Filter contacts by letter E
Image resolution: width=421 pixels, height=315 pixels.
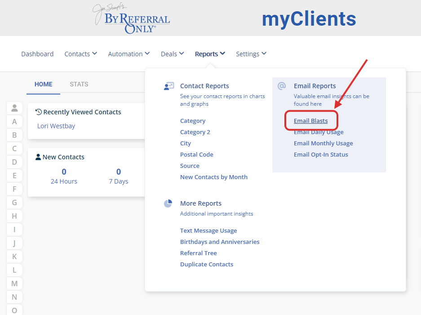14,175
